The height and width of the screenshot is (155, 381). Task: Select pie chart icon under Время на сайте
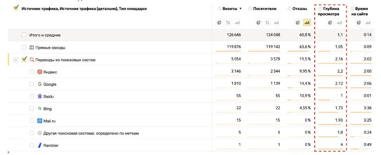tap(359, 23)
